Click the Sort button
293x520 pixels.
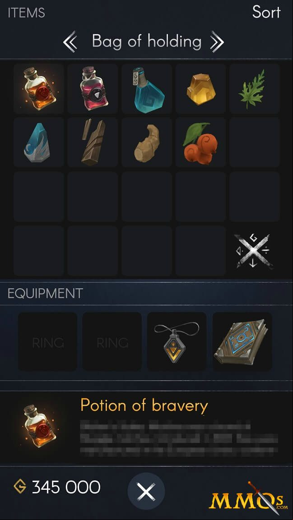coord(266,12)
